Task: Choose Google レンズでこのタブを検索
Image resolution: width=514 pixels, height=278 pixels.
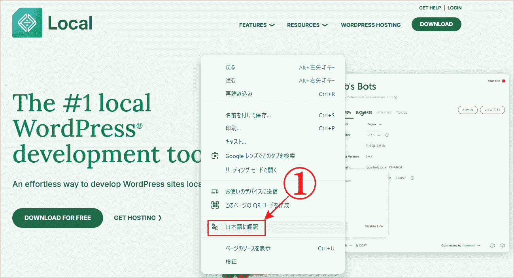Action: click(x=273, y=156)
